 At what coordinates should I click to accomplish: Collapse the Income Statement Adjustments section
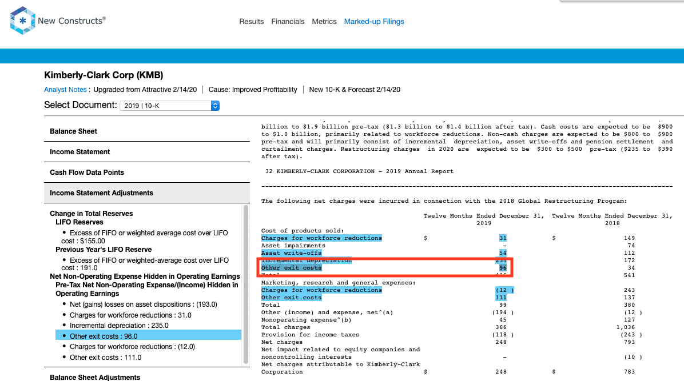[x=147, y=192]
